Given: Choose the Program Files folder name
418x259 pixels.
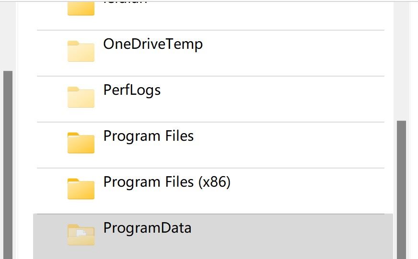Looking at the screenshot, I should [x=149, y=136].
